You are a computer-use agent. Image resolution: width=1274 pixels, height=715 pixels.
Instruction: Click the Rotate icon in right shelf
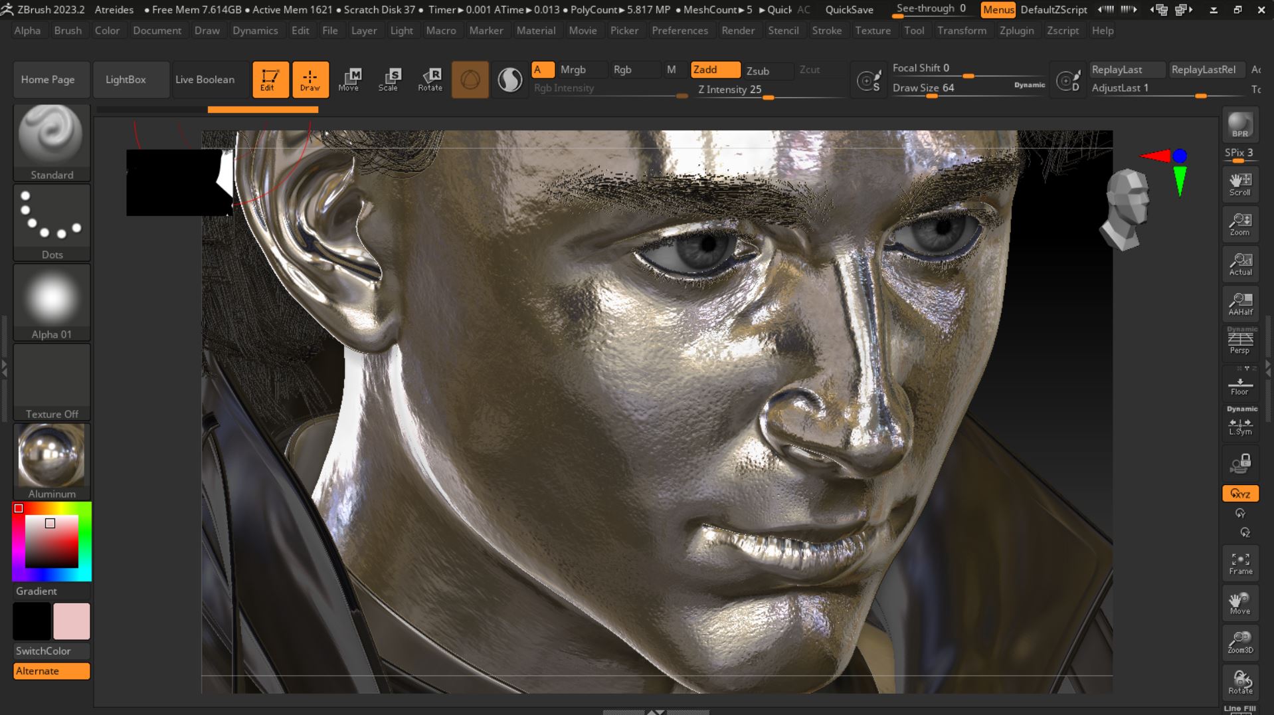pos(1240,682)
